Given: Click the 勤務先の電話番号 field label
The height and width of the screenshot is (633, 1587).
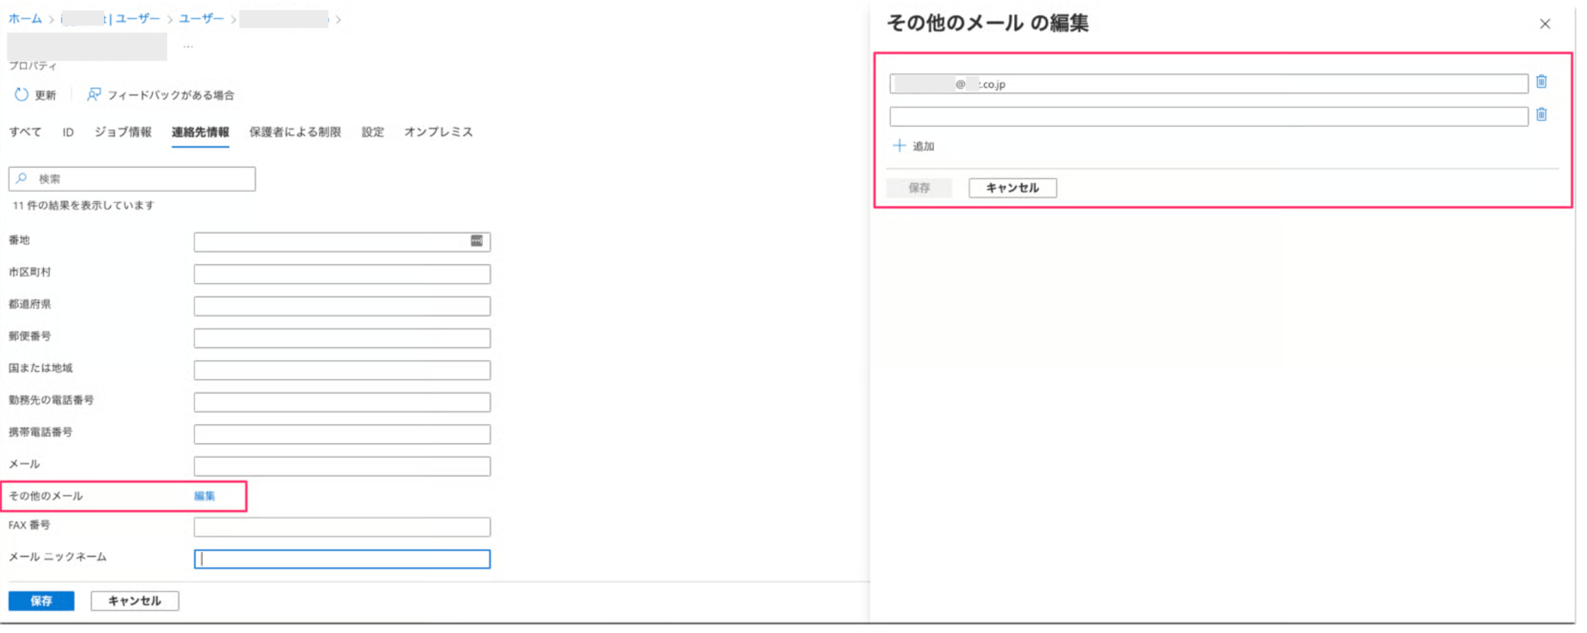Looking at the screenshot, I should point(51,401).
